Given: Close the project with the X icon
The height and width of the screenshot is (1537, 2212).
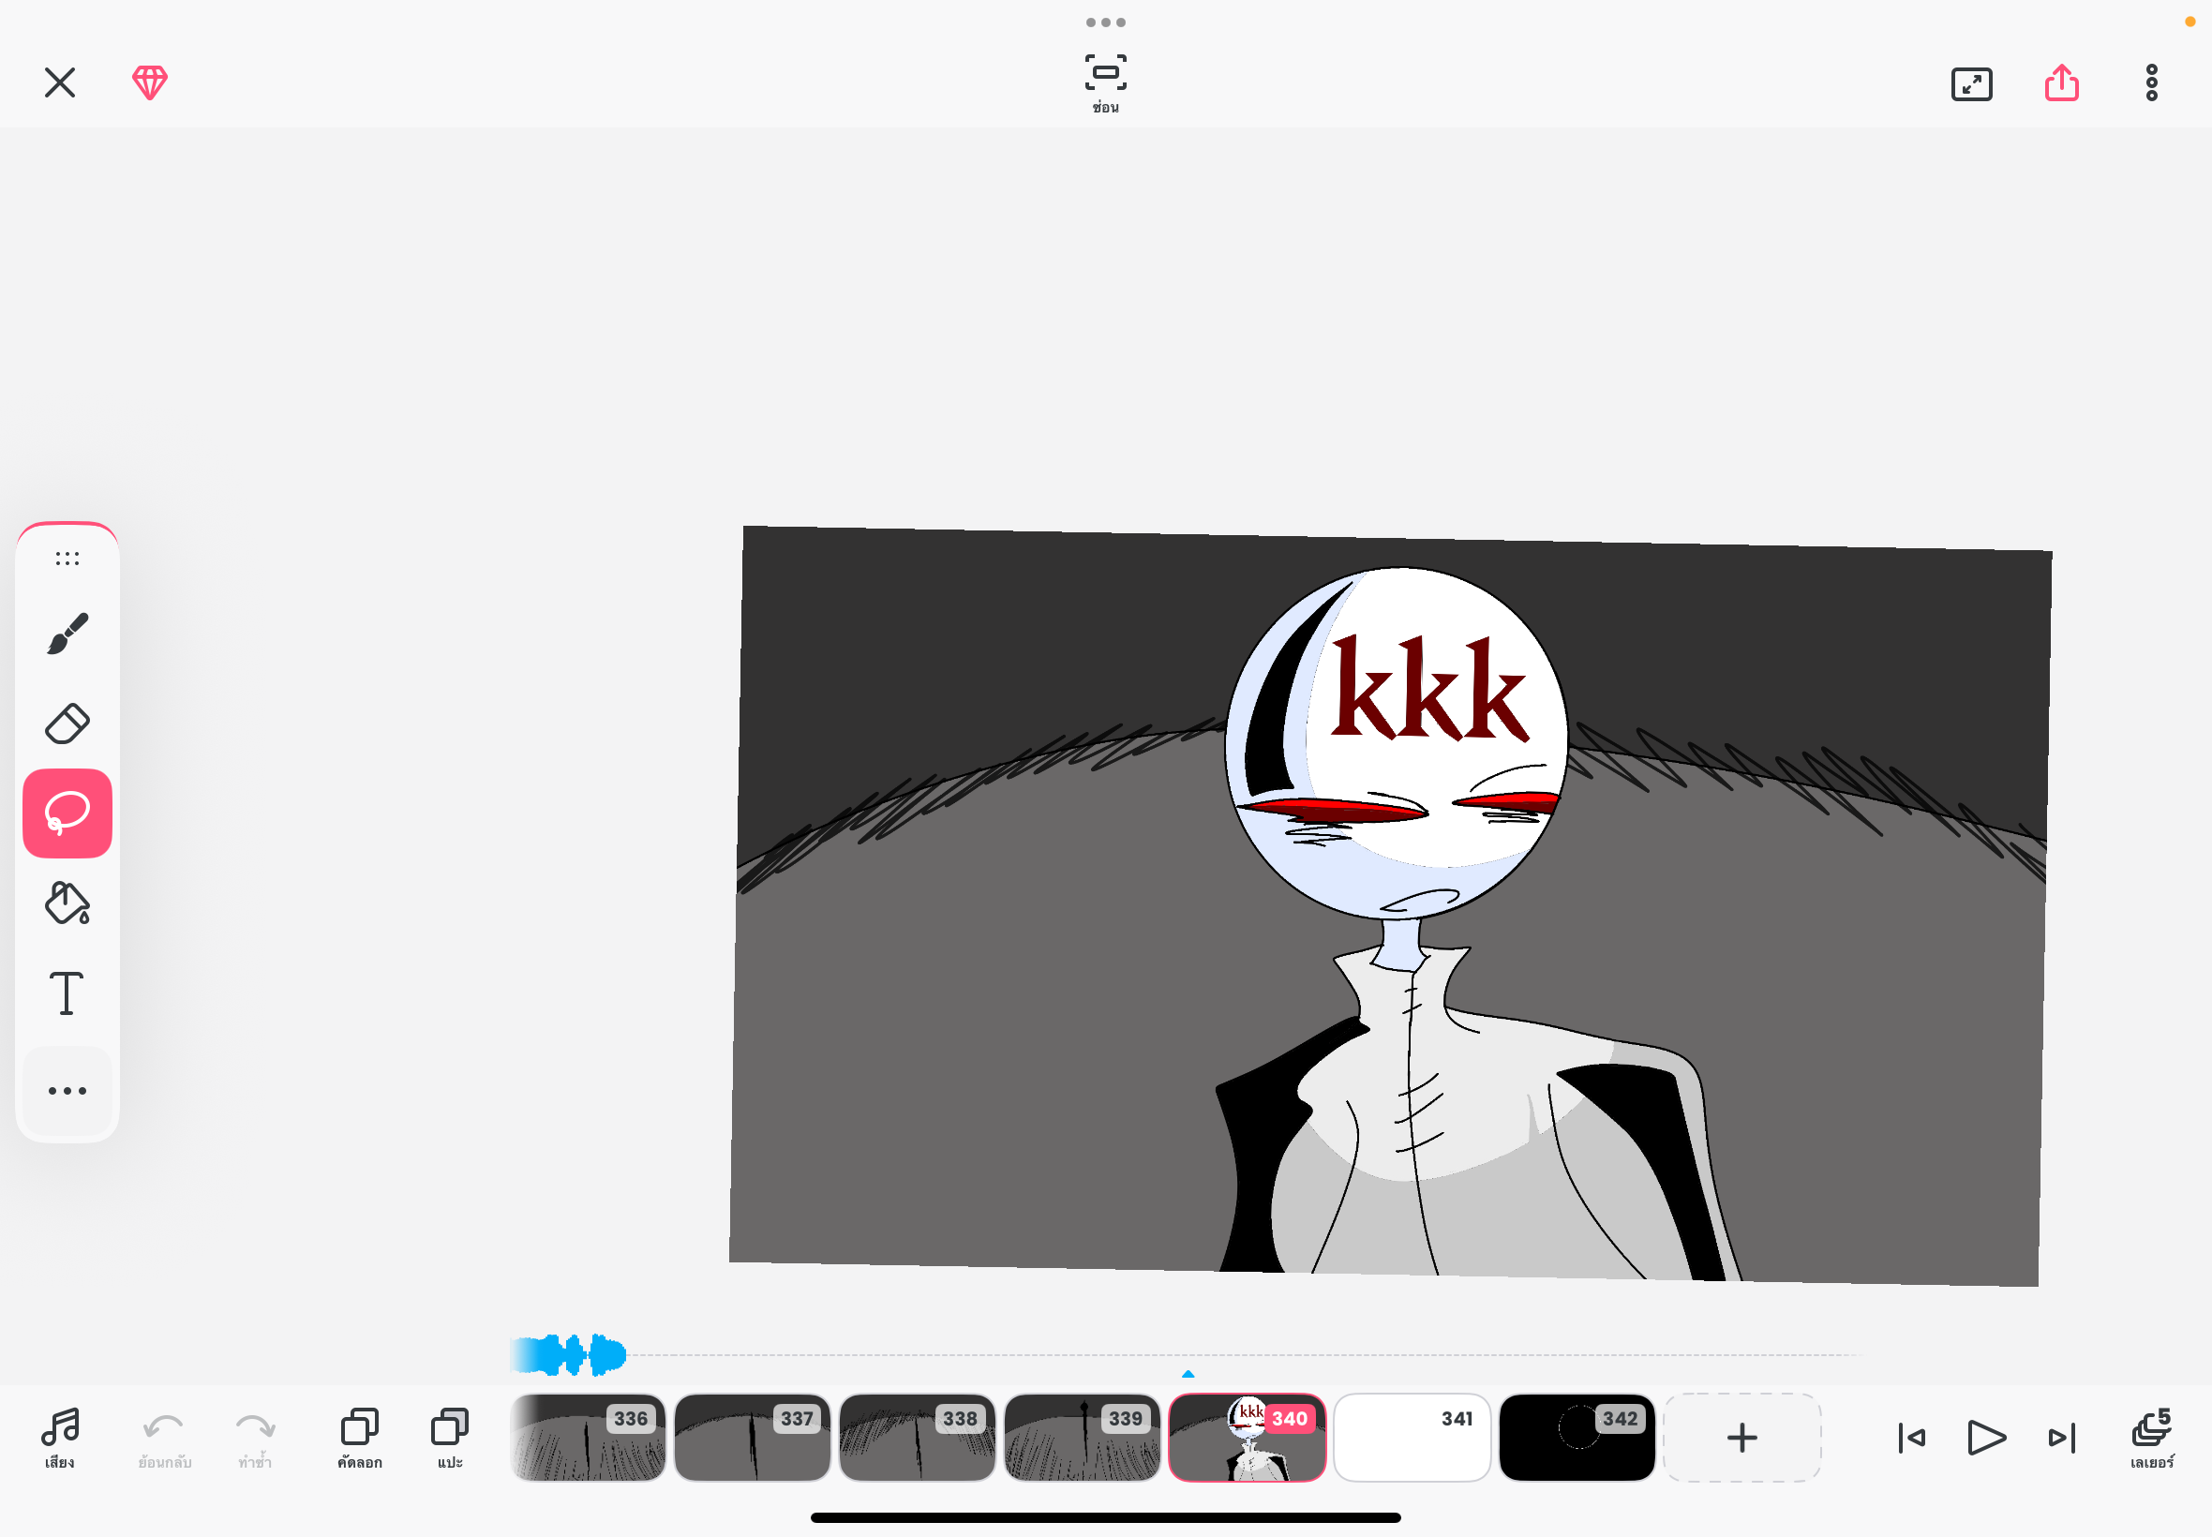Looking at the screenshot, I should point(60,82).
